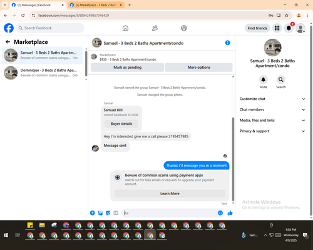313x250 pixels.
Task: Open the Windows Start button
Action: (6, 235)
